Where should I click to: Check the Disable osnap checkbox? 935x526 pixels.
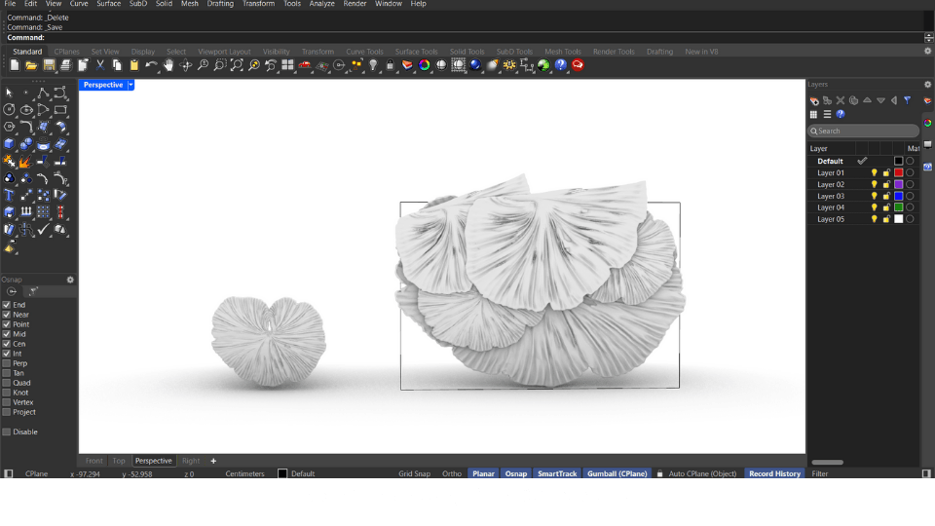7,432
